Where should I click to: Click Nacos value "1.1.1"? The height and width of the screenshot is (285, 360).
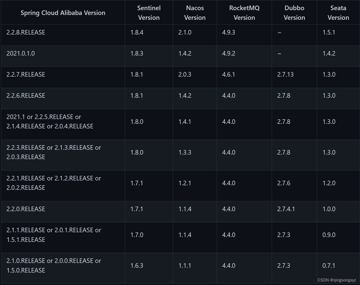pos(185,266)
